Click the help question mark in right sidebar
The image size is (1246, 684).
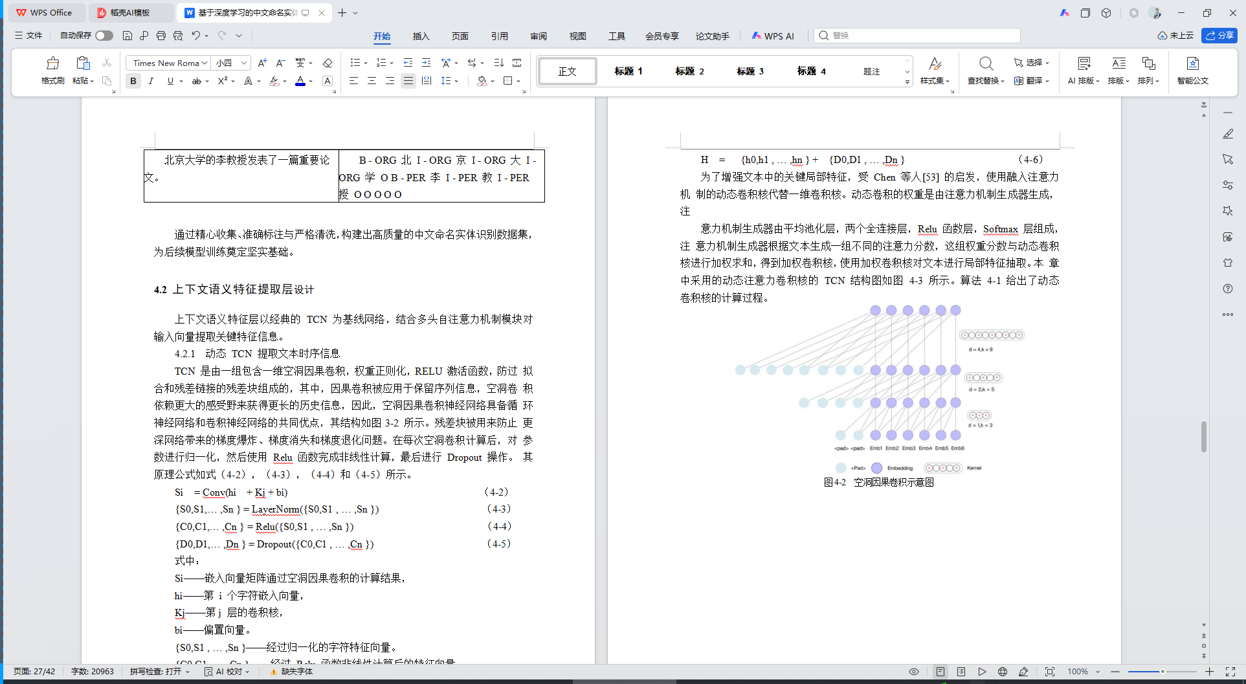[x=1228, y=289]
